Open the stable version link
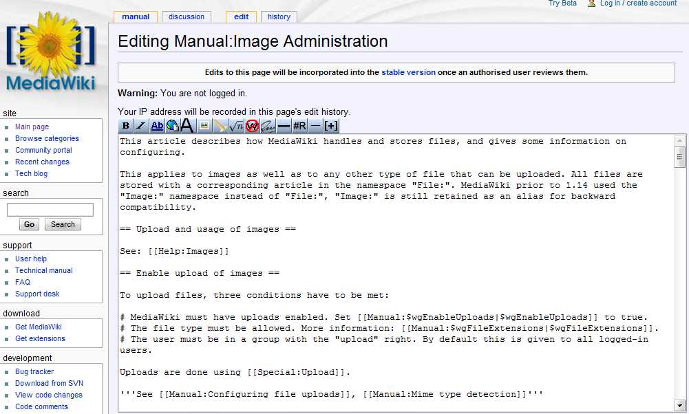Viewport: 689px width, 414px height. 408,72
